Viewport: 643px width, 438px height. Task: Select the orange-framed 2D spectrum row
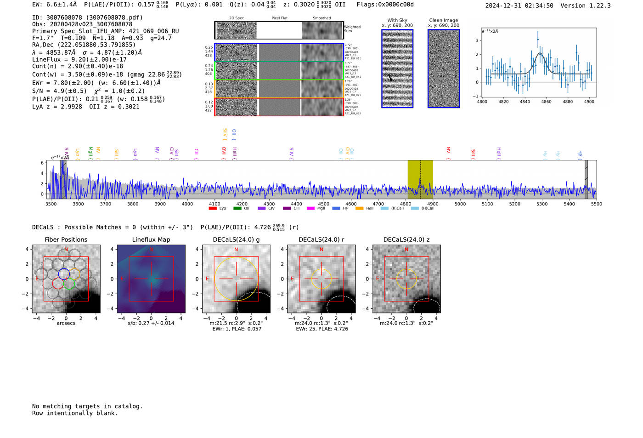[279, 89]
